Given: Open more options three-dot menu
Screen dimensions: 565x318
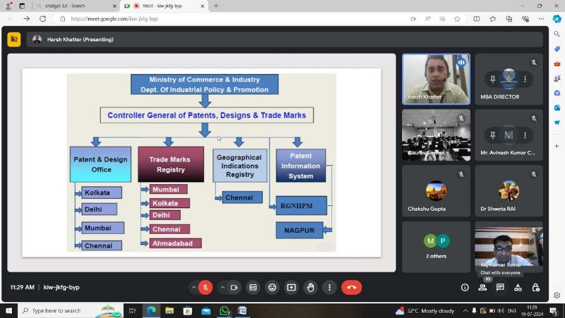Looking at the screenshot, I should (x=330, y=288).
